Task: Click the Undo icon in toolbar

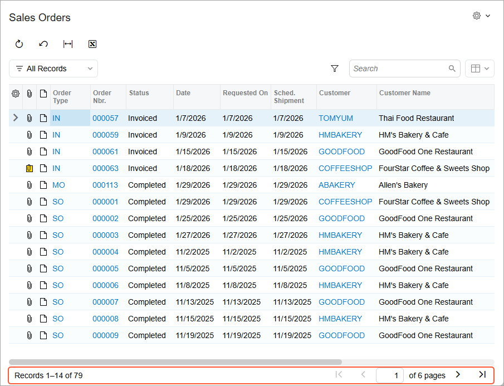Action: click(43, 43)
